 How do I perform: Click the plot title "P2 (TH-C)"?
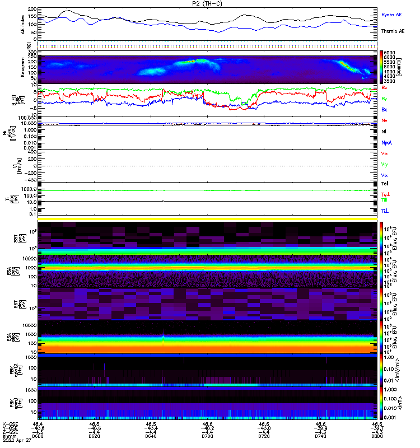coord(207,3)
